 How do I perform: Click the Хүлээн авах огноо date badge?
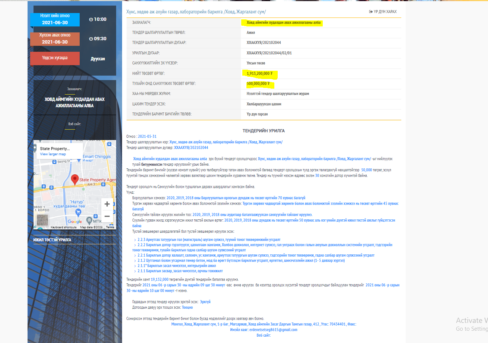(55, 39)
